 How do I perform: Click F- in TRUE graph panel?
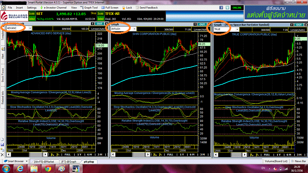(x=257, y=155)
